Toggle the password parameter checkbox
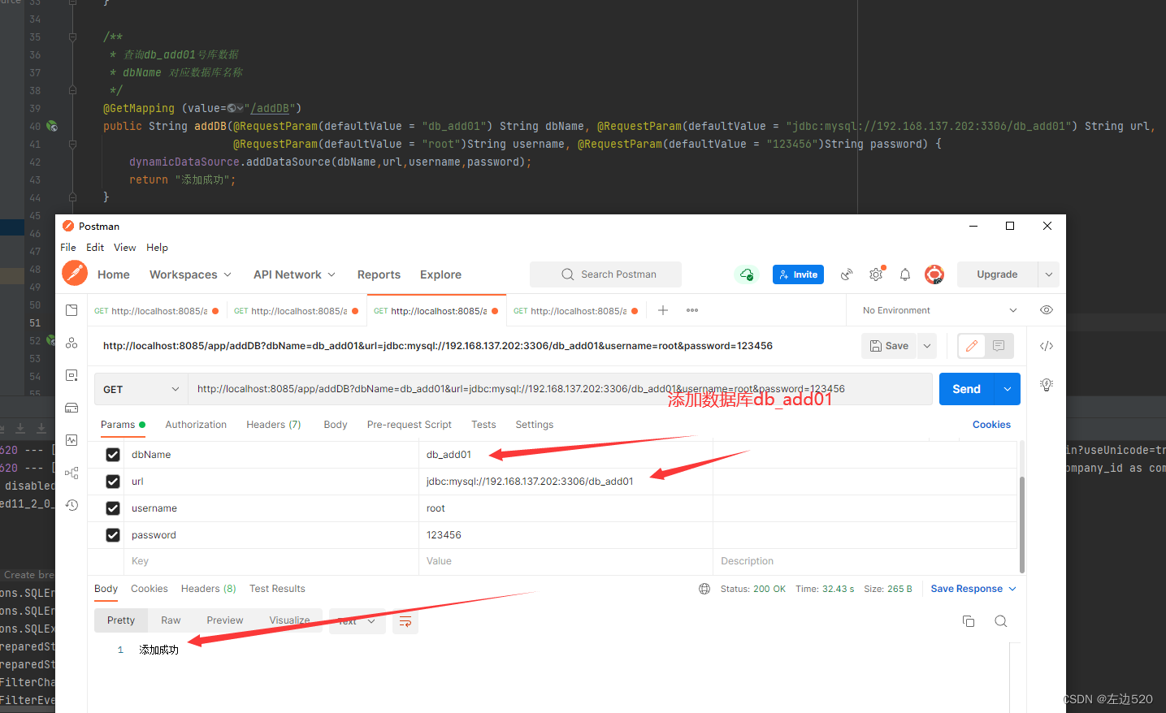1166x713 pixels. coord(113,535)
